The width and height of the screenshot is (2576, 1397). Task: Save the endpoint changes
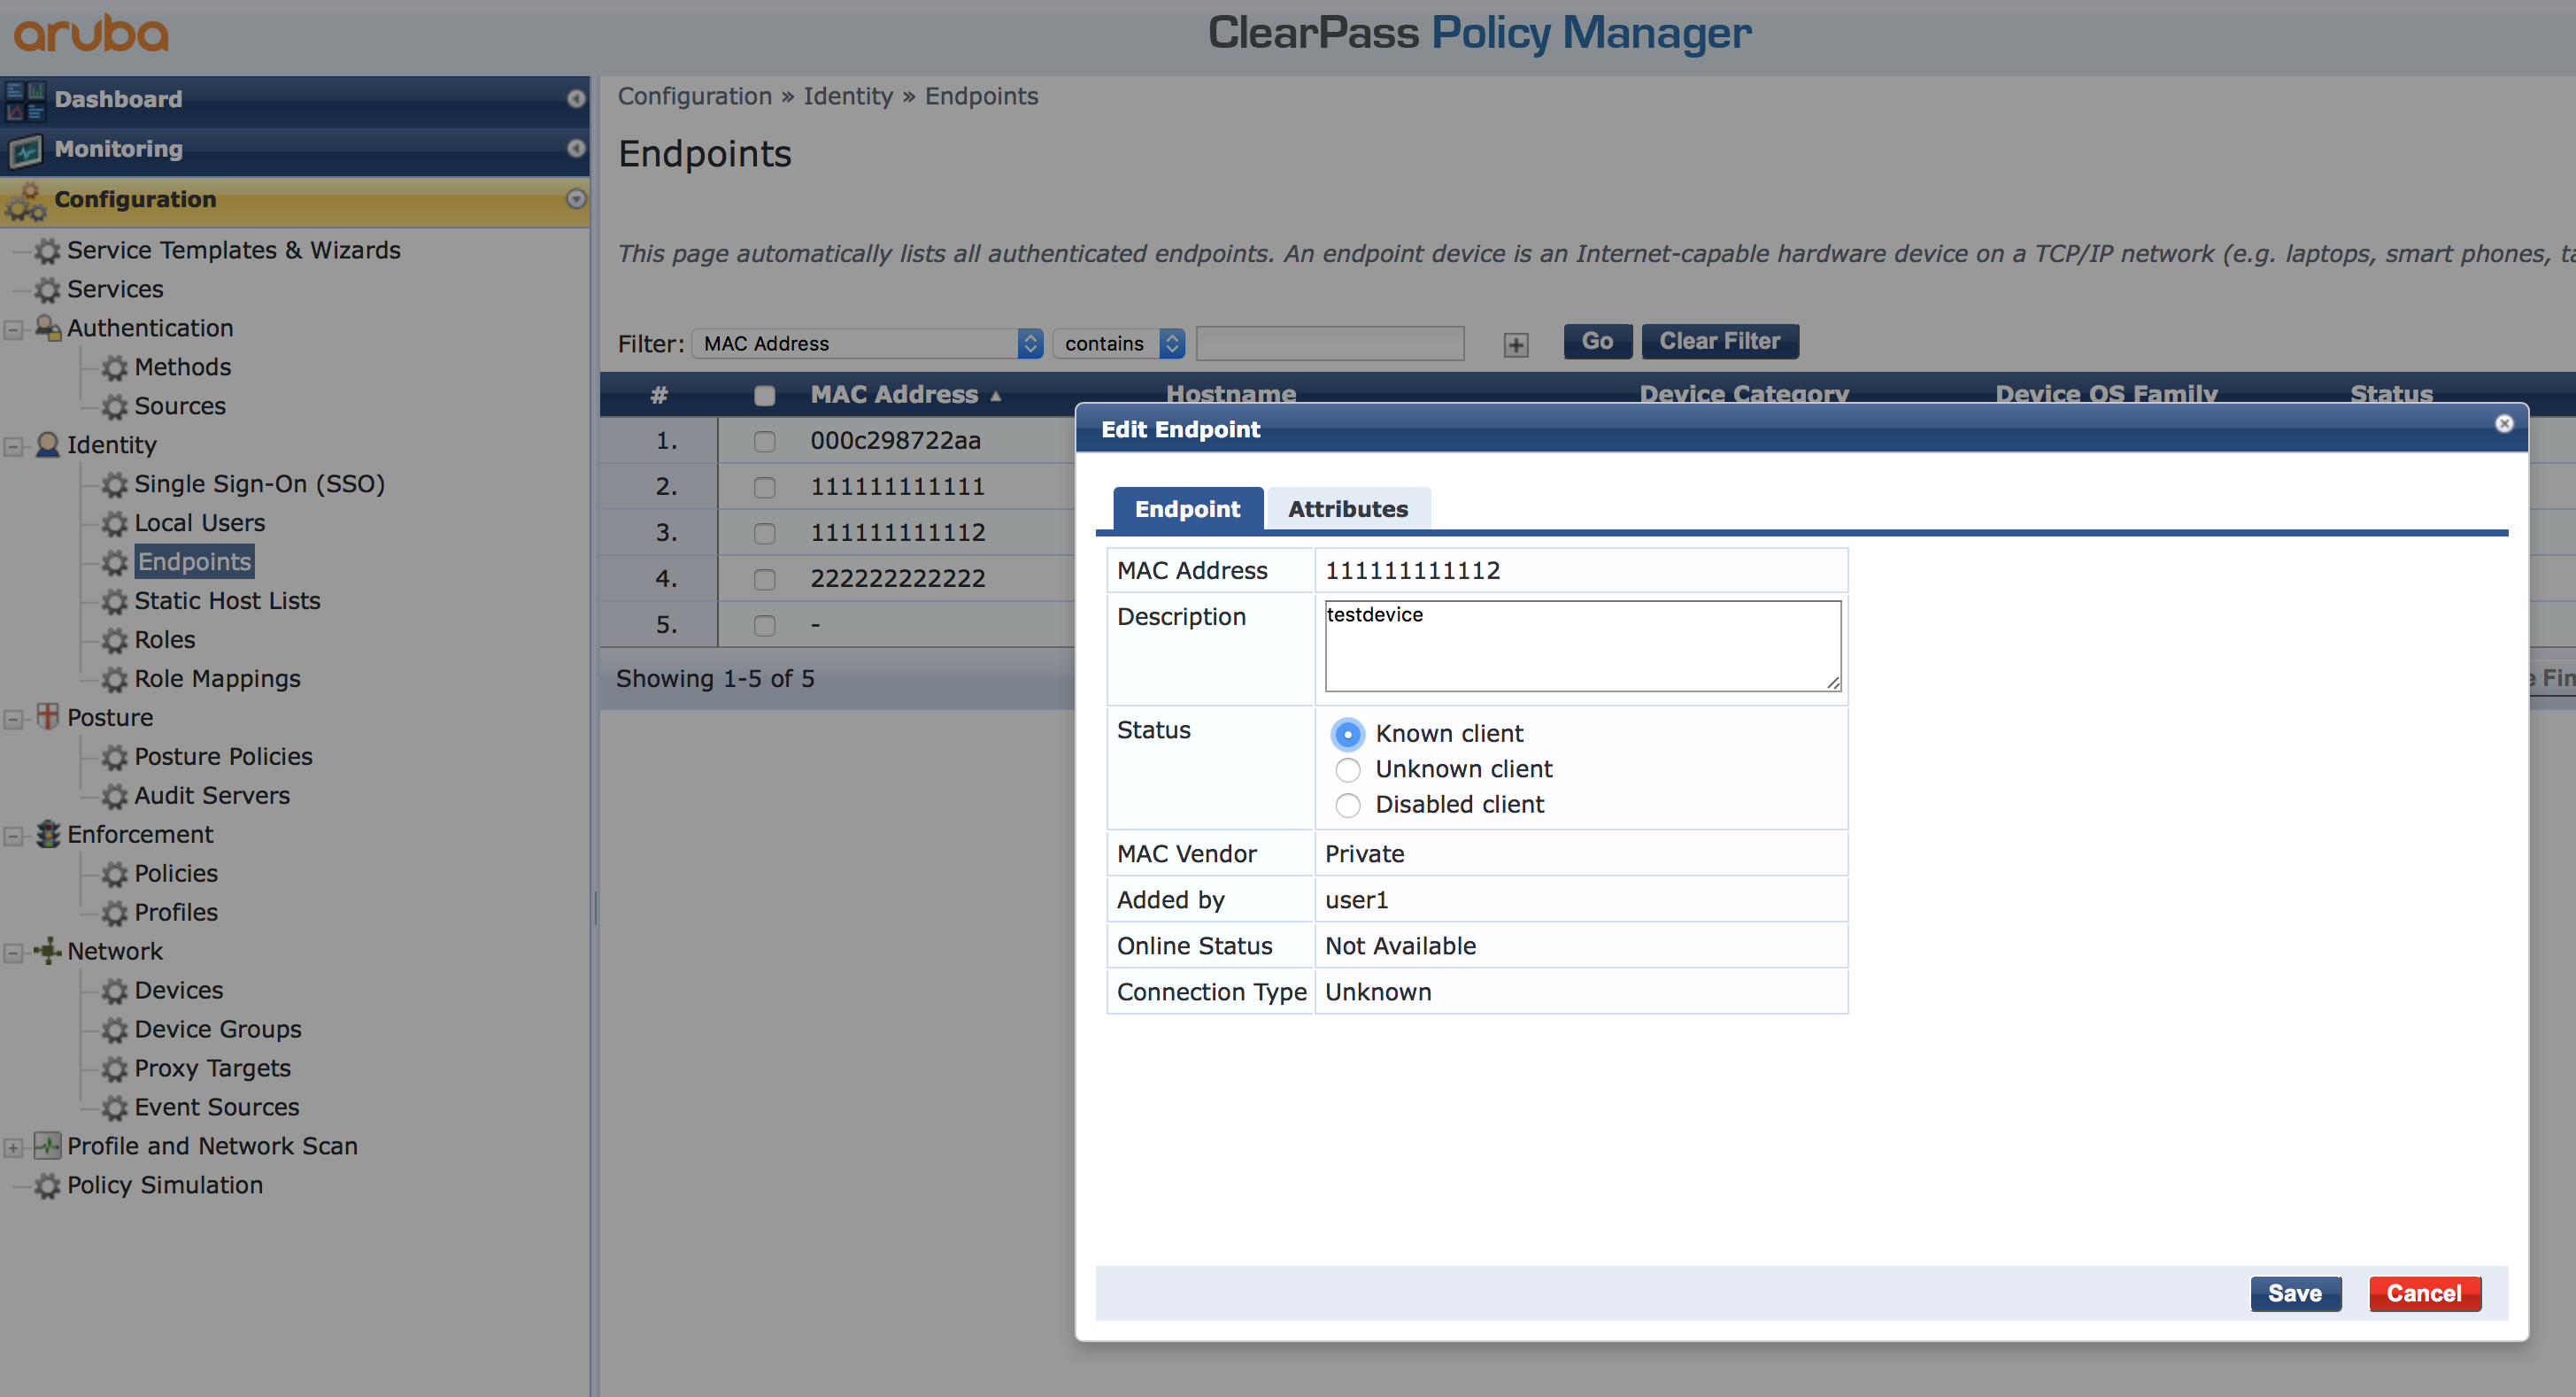[x=2295, y=1293]
